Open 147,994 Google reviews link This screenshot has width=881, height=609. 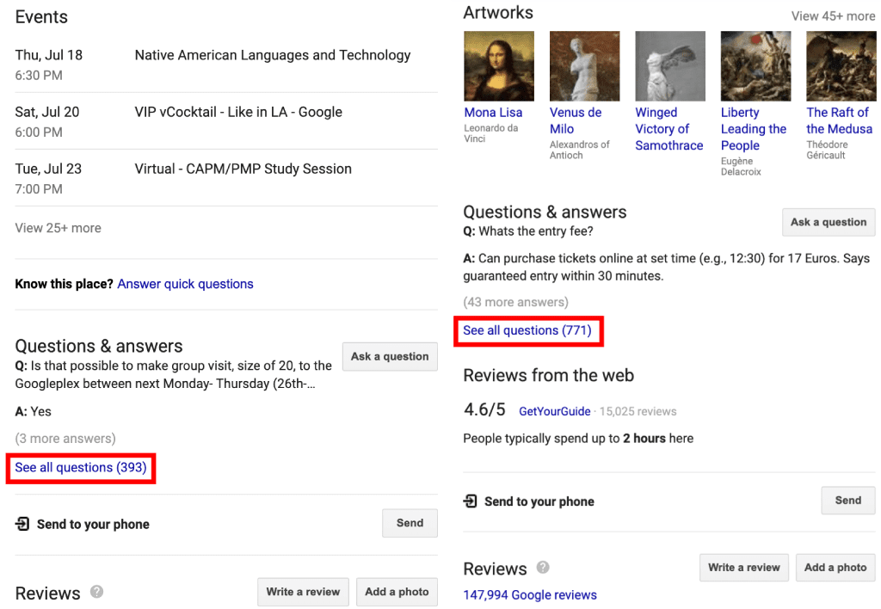(530, 595)
